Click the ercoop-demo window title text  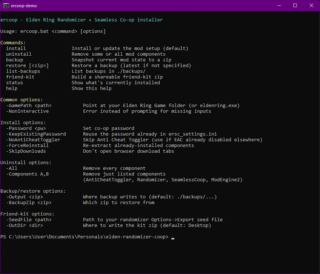(x=24, y=6)
